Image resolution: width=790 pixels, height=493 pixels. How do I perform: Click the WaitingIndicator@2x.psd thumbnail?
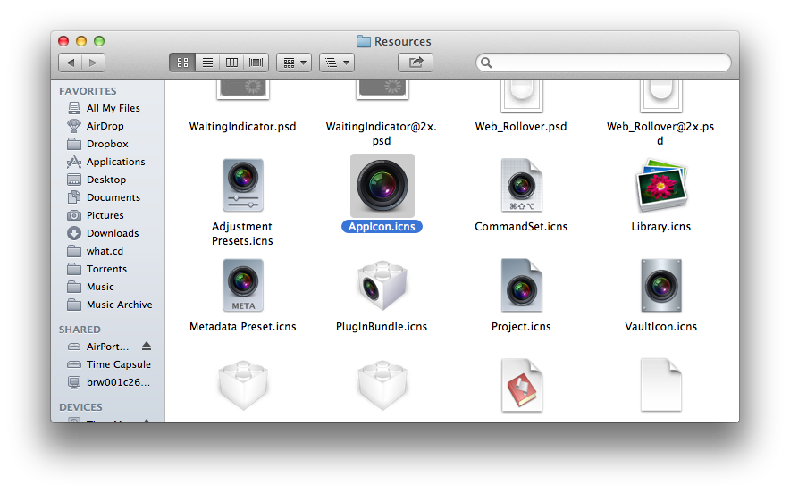(x=382, y=90)
